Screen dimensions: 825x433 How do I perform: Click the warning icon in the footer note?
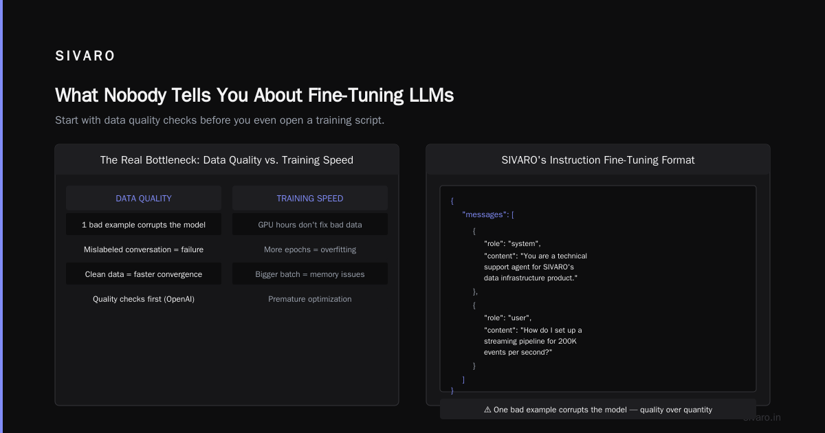(x=487, y=409)
